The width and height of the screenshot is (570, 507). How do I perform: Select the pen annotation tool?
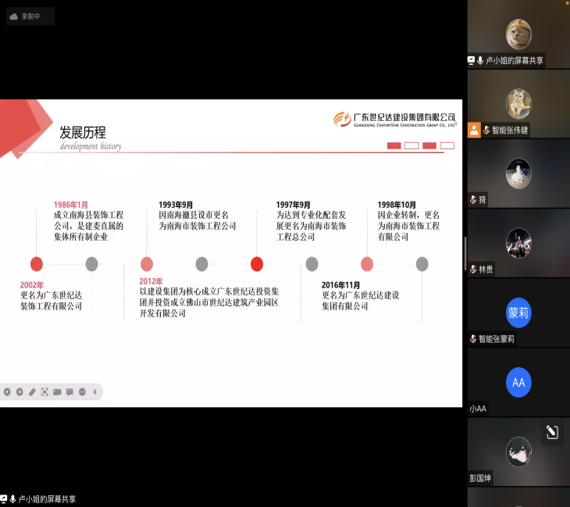point(32,392)
